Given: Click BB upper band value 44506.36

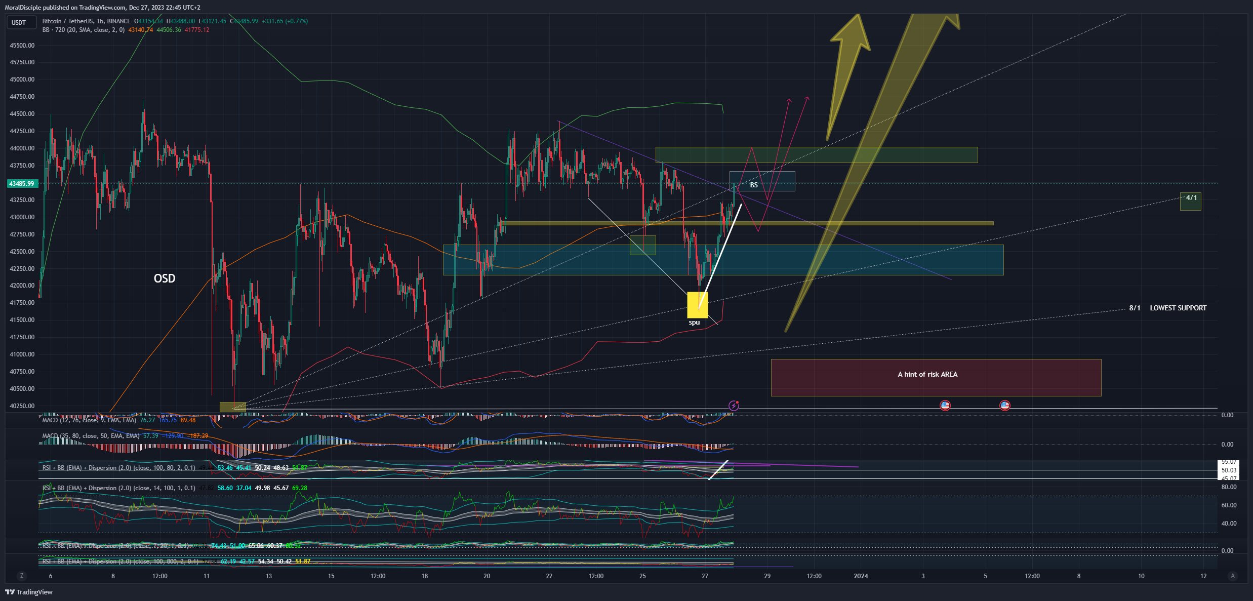Looking at the screenshot, I should (169, 30).
